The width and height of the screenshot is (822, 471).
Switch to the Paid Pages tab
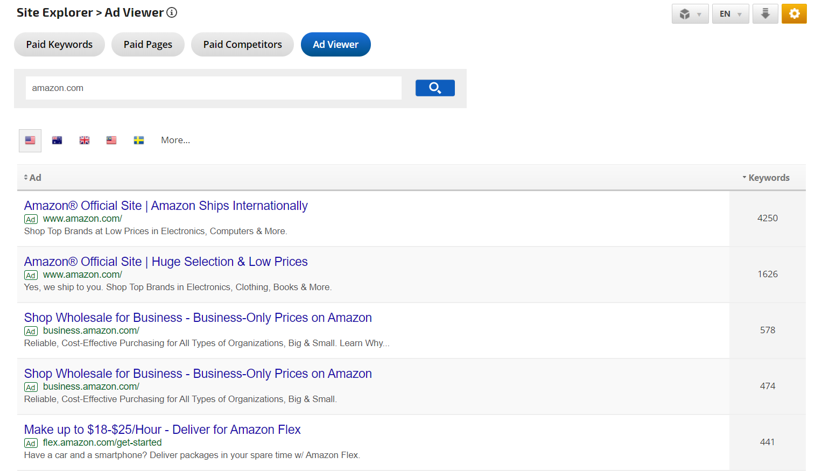click(148, 45)
